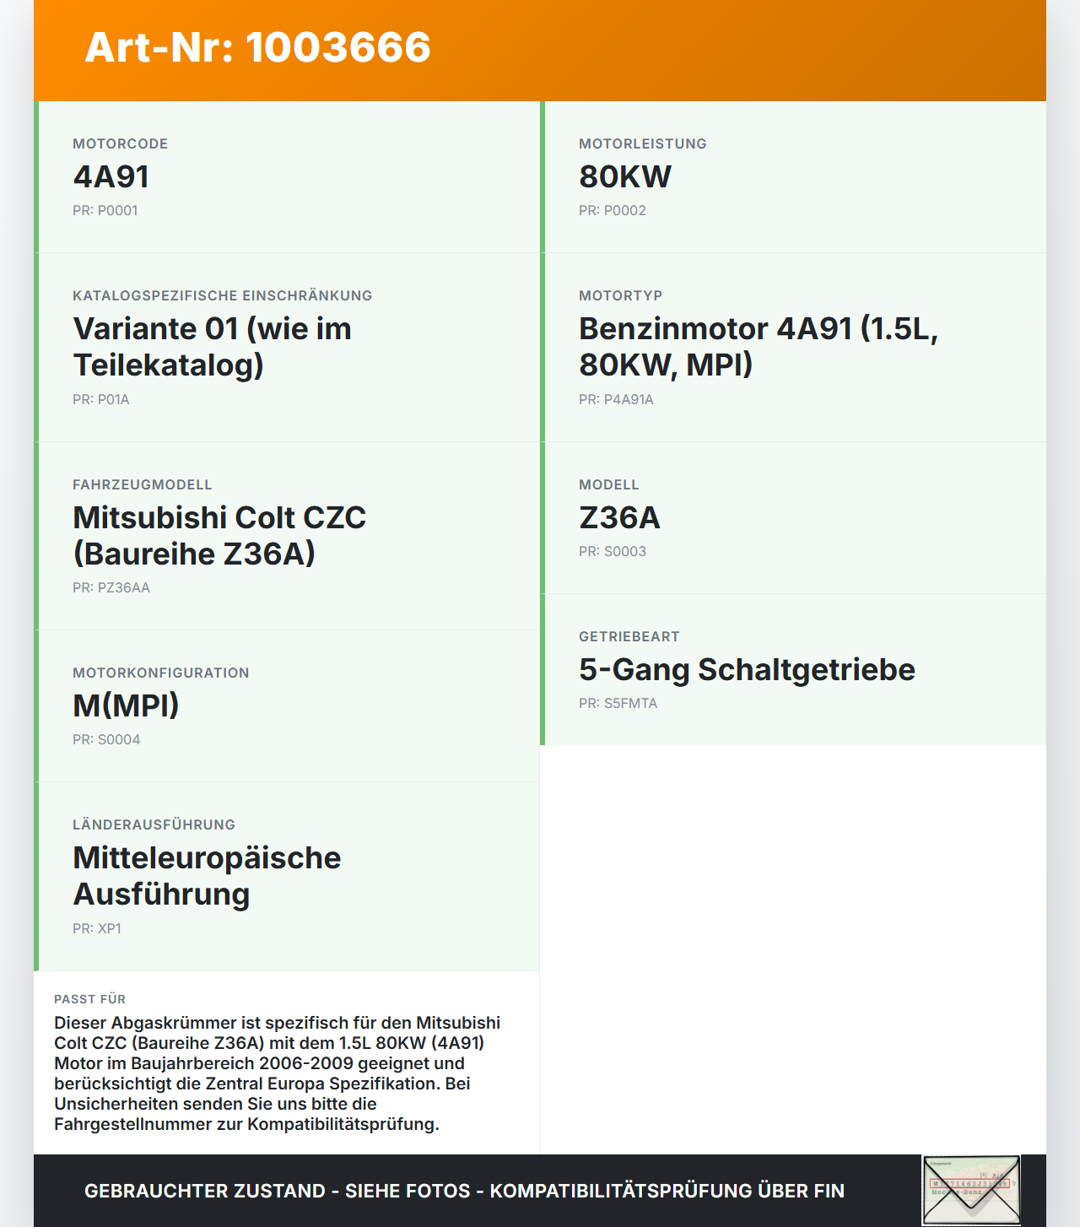Click the PR: P4A91A code
Viewport: 1080px width, 1227px height.
pos(616,399)
